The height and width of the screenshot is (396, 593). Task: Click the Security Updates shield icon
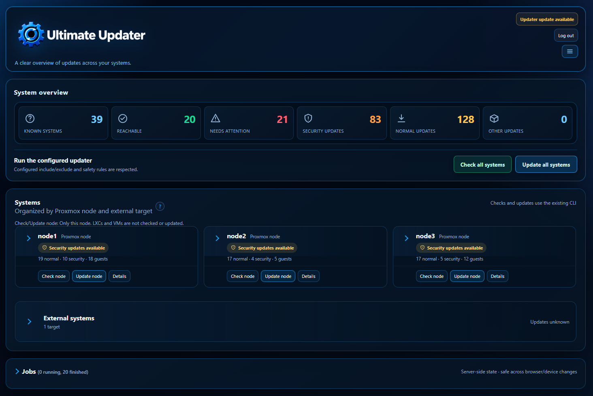pos(308,119)
